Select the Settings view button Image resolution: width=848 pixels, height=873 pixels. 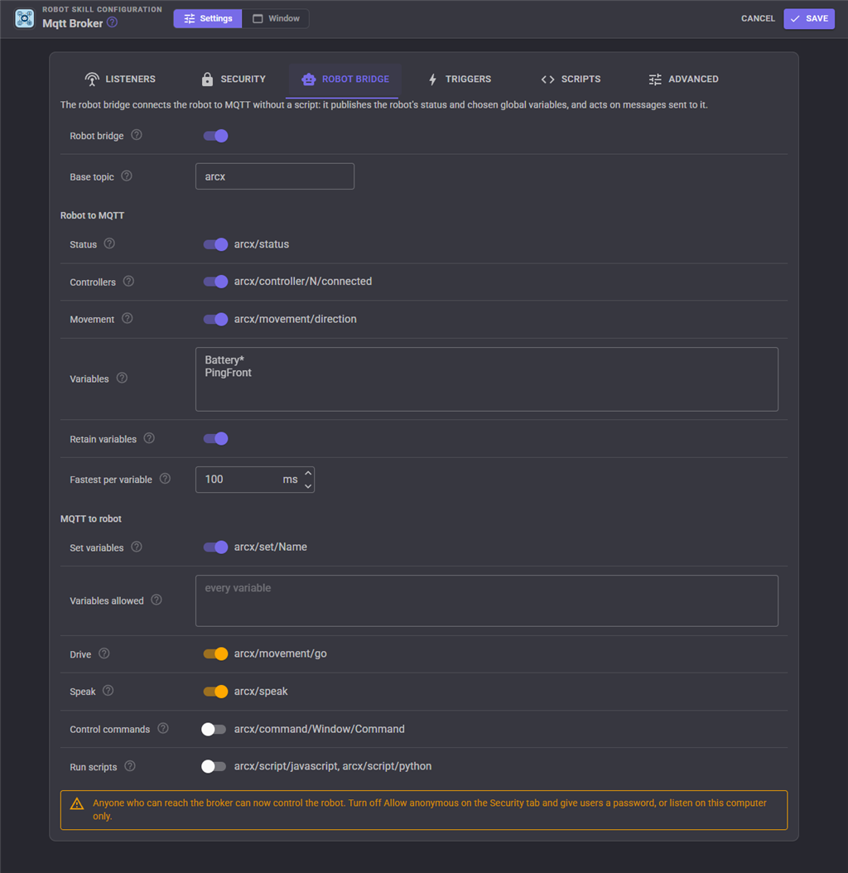click(208, 18)
